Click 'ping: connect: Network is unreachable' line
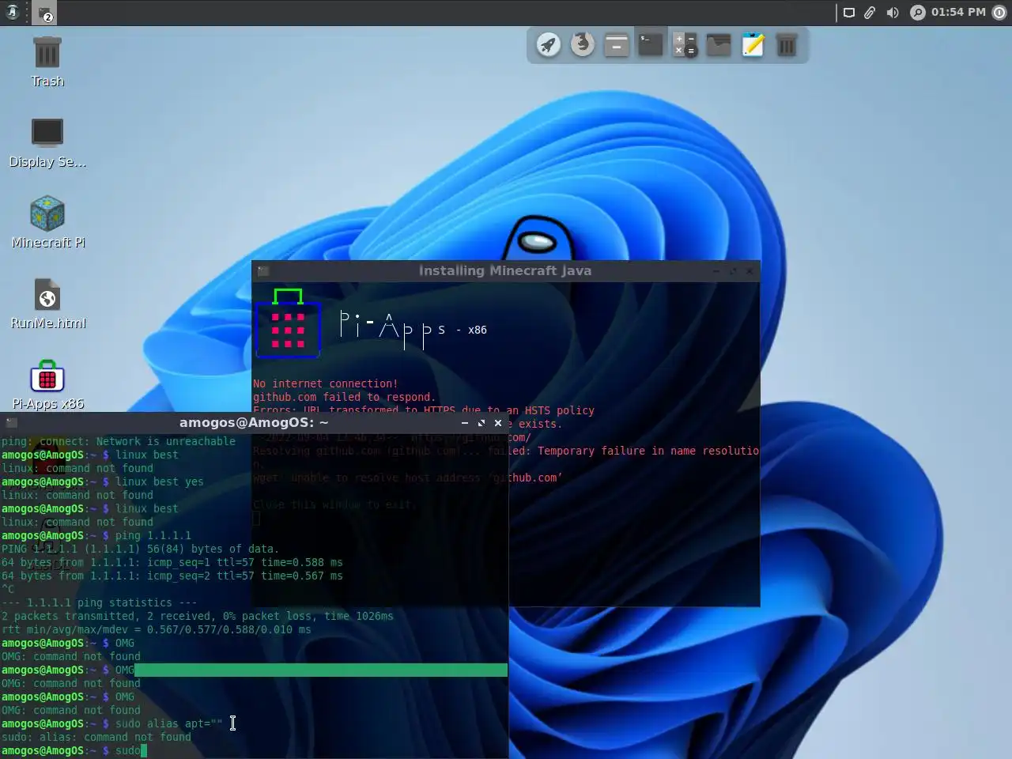1012x759 pixels. (x=118, y=441)
